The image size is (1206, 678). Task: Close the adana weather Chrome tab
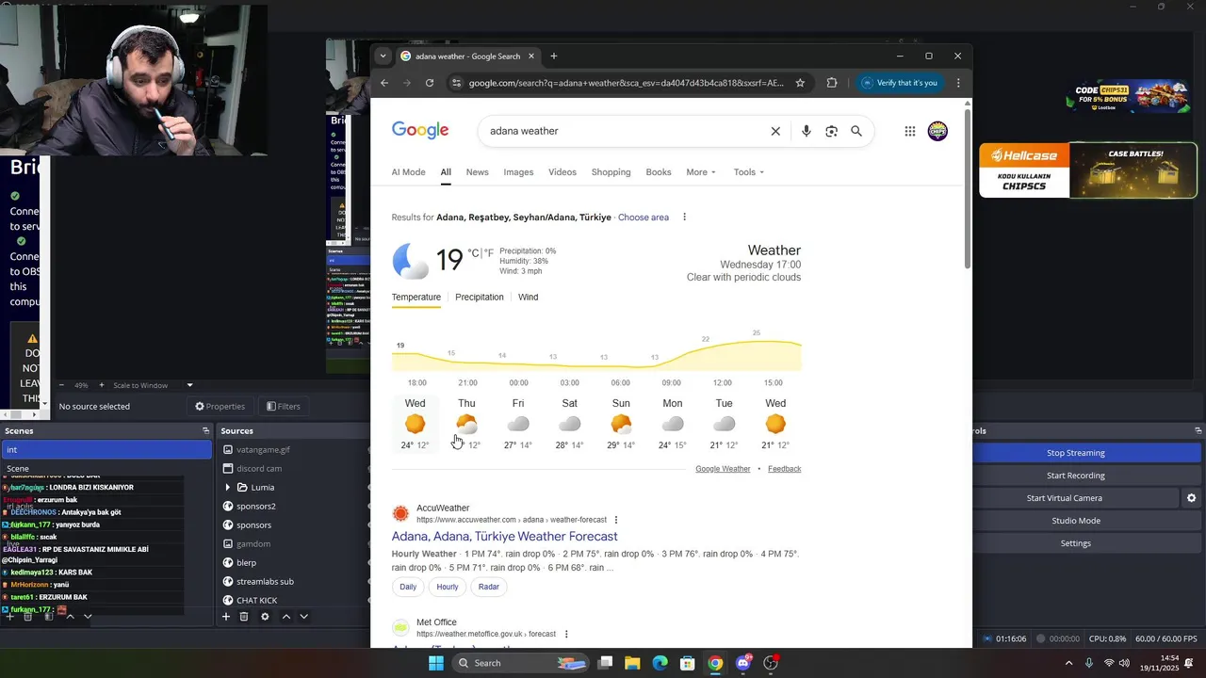(533, 56)
